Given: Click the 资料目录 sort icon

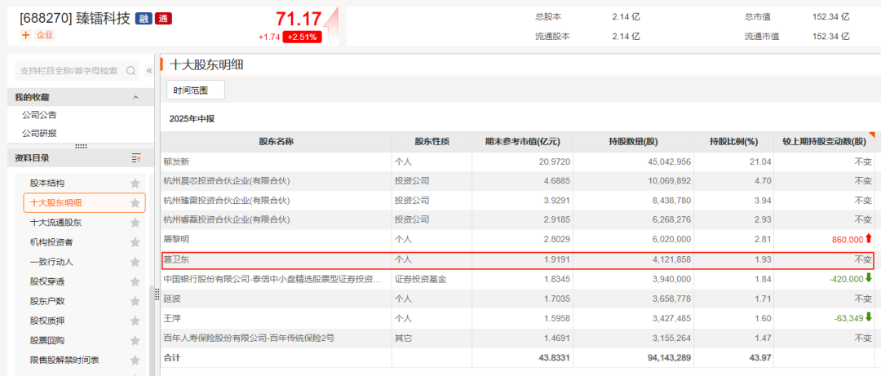Looking at the screenshot, I should pos(136,158).
